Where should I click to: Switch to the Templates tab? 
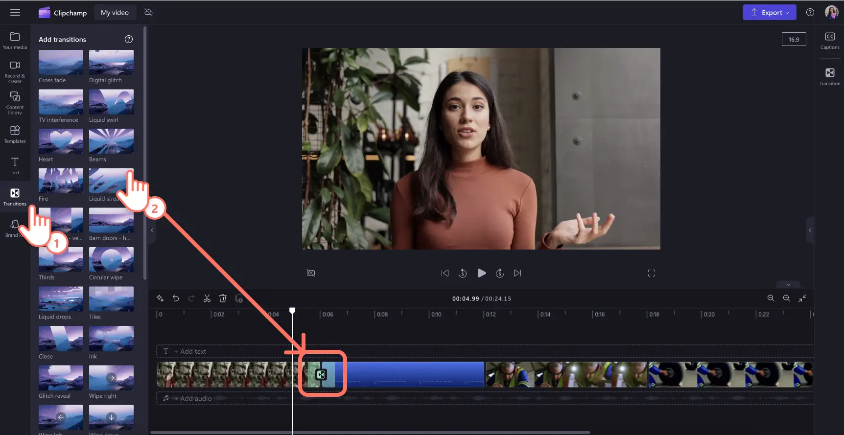[15, 134]
